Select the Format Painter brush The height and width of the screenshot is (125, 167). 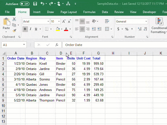coord(14,30)
